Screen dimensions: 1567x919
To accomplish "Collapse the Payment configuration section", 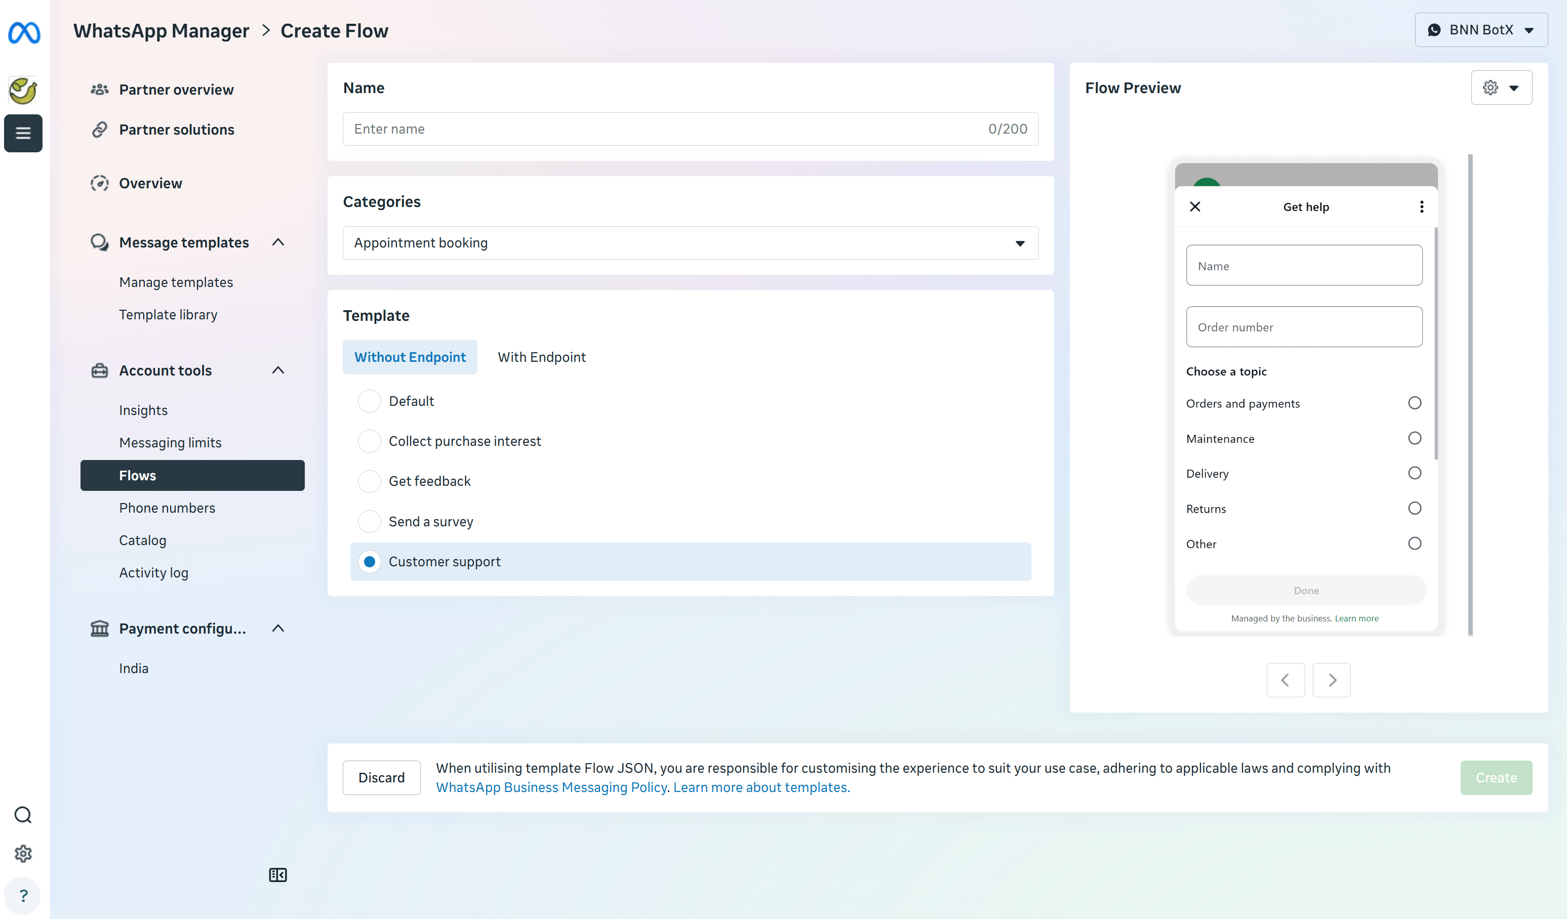I will [x=278, y=628].
